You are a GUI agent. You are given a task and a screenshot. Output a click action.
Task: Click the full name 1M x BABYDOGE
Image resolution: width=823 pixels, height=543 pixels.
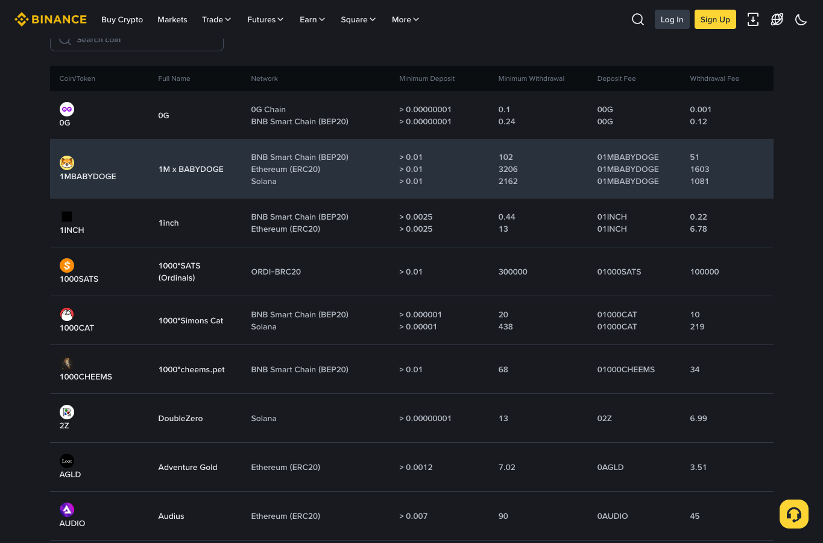[191, 169]
